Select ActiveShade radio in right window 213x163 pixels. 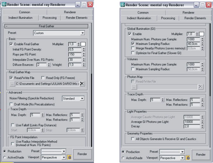(x=123, y=158)
